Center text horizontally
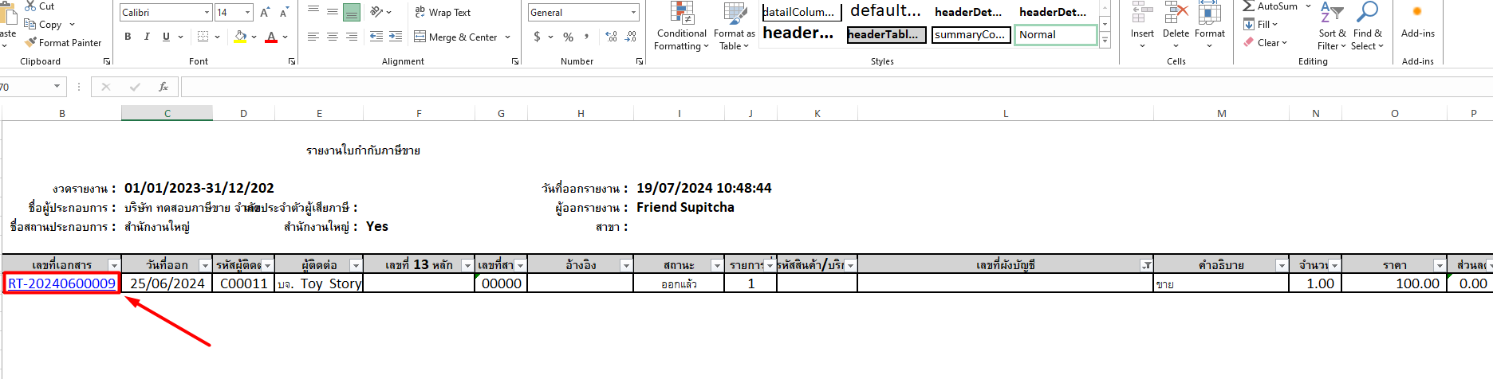The height and width of the screenshot is (379, 1493). point(333,37)
